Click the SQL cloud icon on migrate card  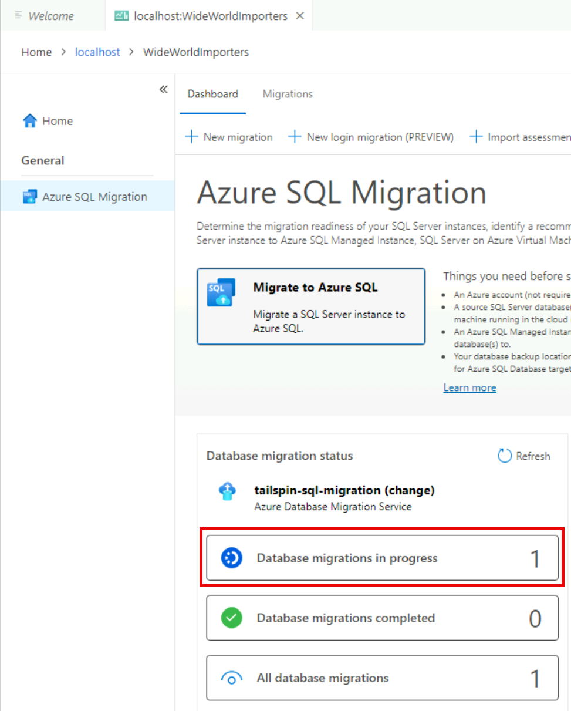pos(221,292)
